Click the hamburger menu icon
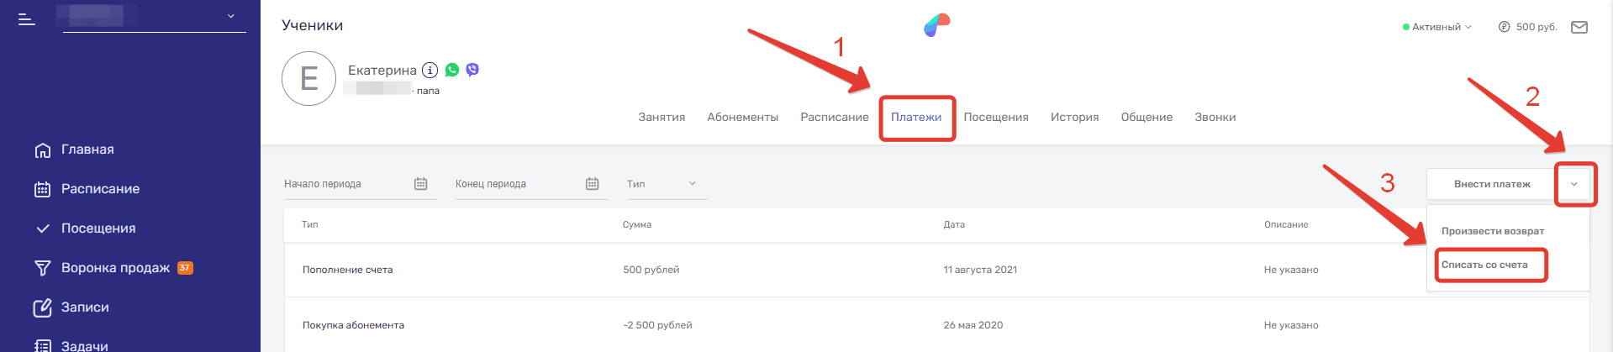 tap(27, 18)
